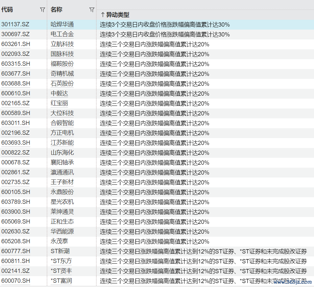Open the filter for the 名称 column
This screenshot has width=314, height=287.
(x=92, y=10)
